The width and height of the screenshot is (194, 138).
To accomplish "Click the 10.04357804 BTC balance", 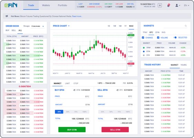I will (147, 4).
